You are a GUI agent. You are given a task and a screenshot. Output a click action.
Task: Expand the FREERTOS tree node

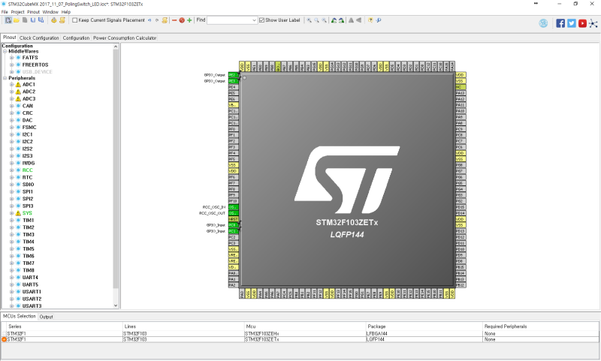tap(11, 65)
